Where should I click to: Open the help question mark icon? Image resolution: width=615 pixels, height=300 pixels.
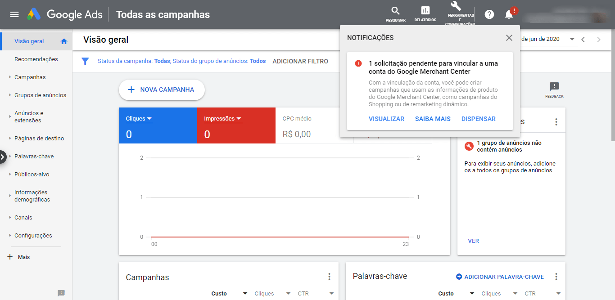coord(489,14)
